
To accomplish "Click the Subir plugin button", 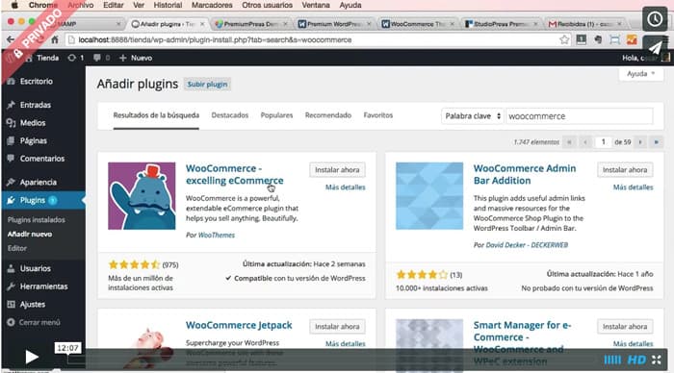I will [x=207, y=85].
